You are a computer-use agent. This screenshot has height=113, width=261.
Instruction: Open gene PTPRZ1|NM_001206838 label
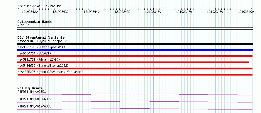[x=34, y=106]
